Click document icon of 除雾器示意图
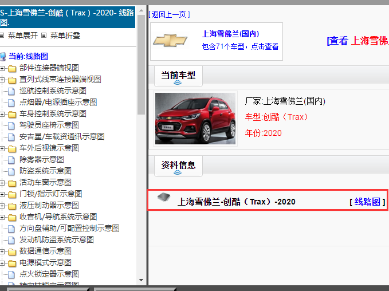389x291 pixels. [11, 160]
